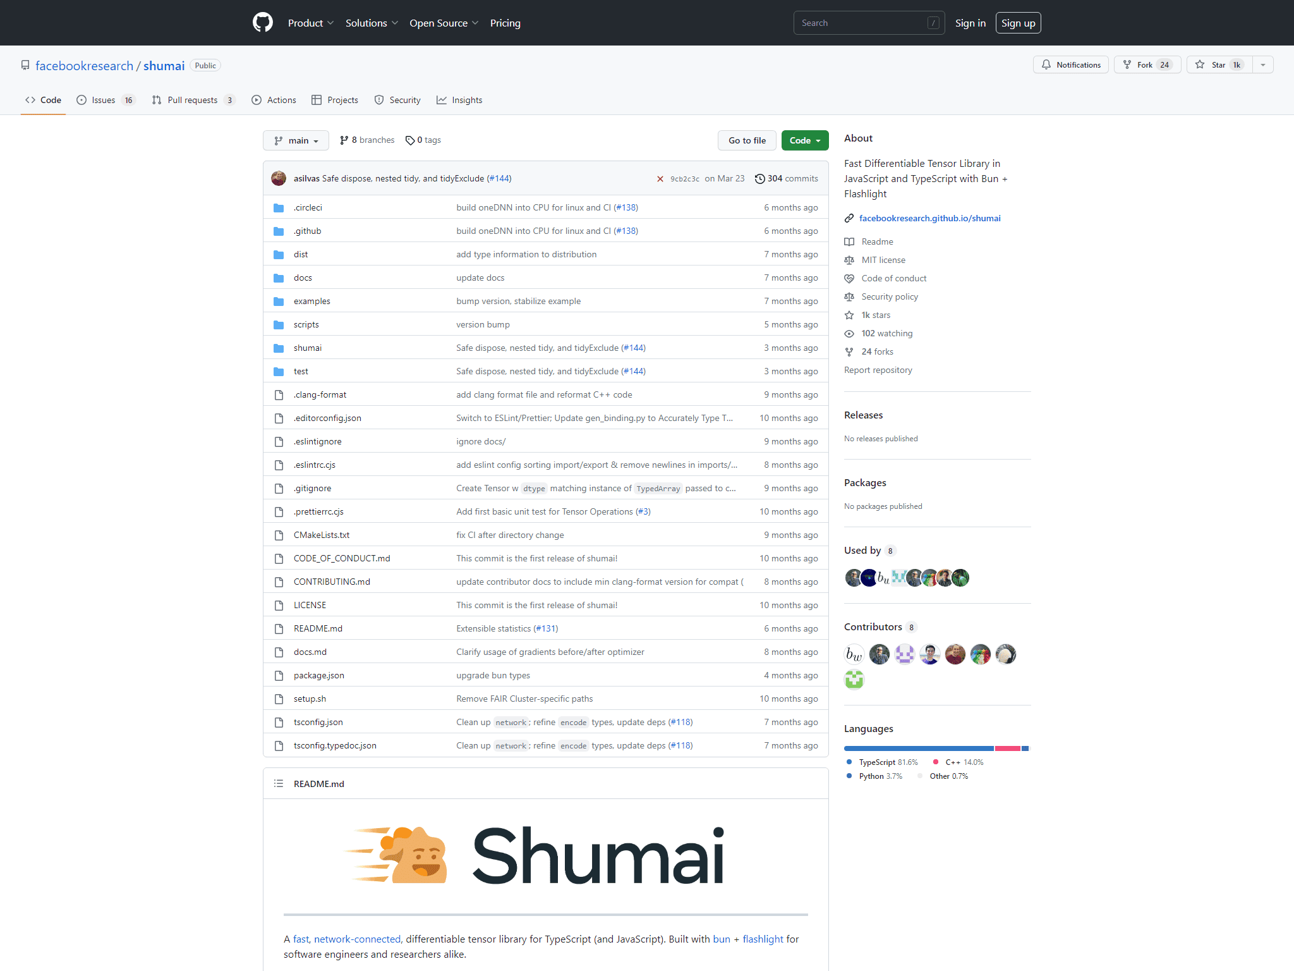Click the C++ pink language bar segment

point(1008,748)
